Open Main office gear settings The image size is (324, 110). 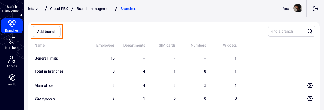pos(310,85)
